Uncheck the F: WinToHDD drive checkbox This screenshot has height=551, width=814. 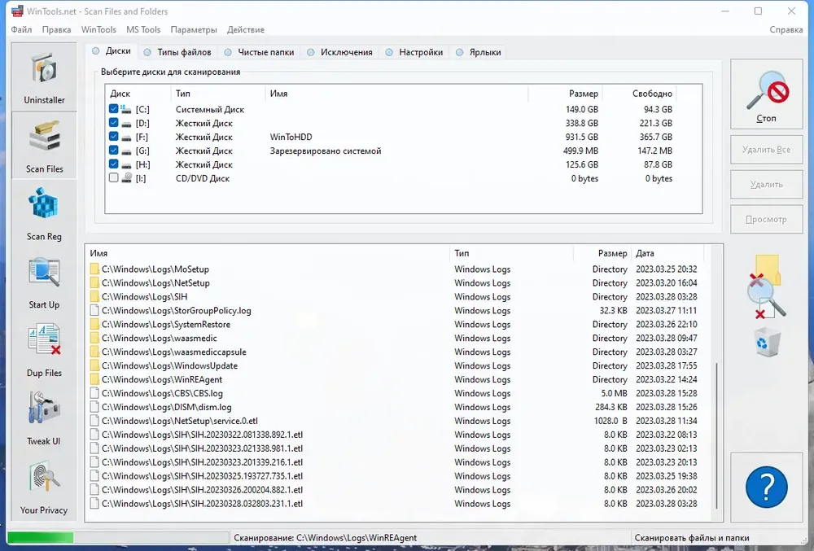(114, 137)
